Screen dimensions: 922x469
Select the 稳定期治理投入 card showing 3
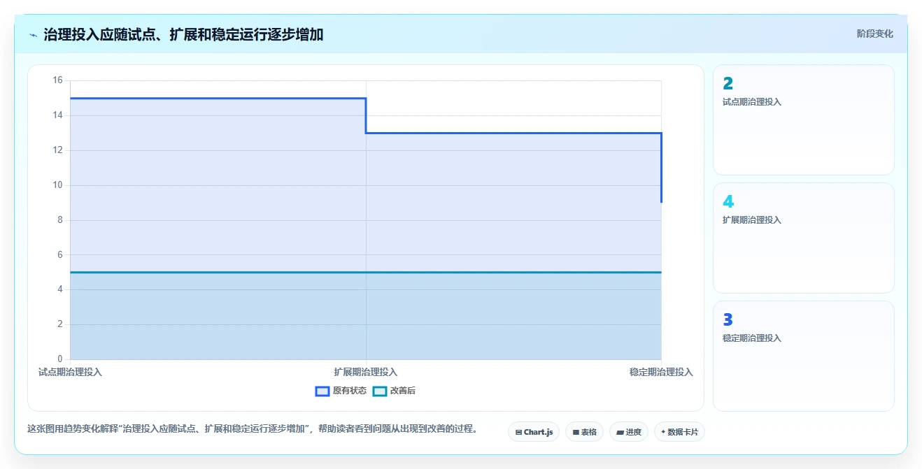click(803, 356)
